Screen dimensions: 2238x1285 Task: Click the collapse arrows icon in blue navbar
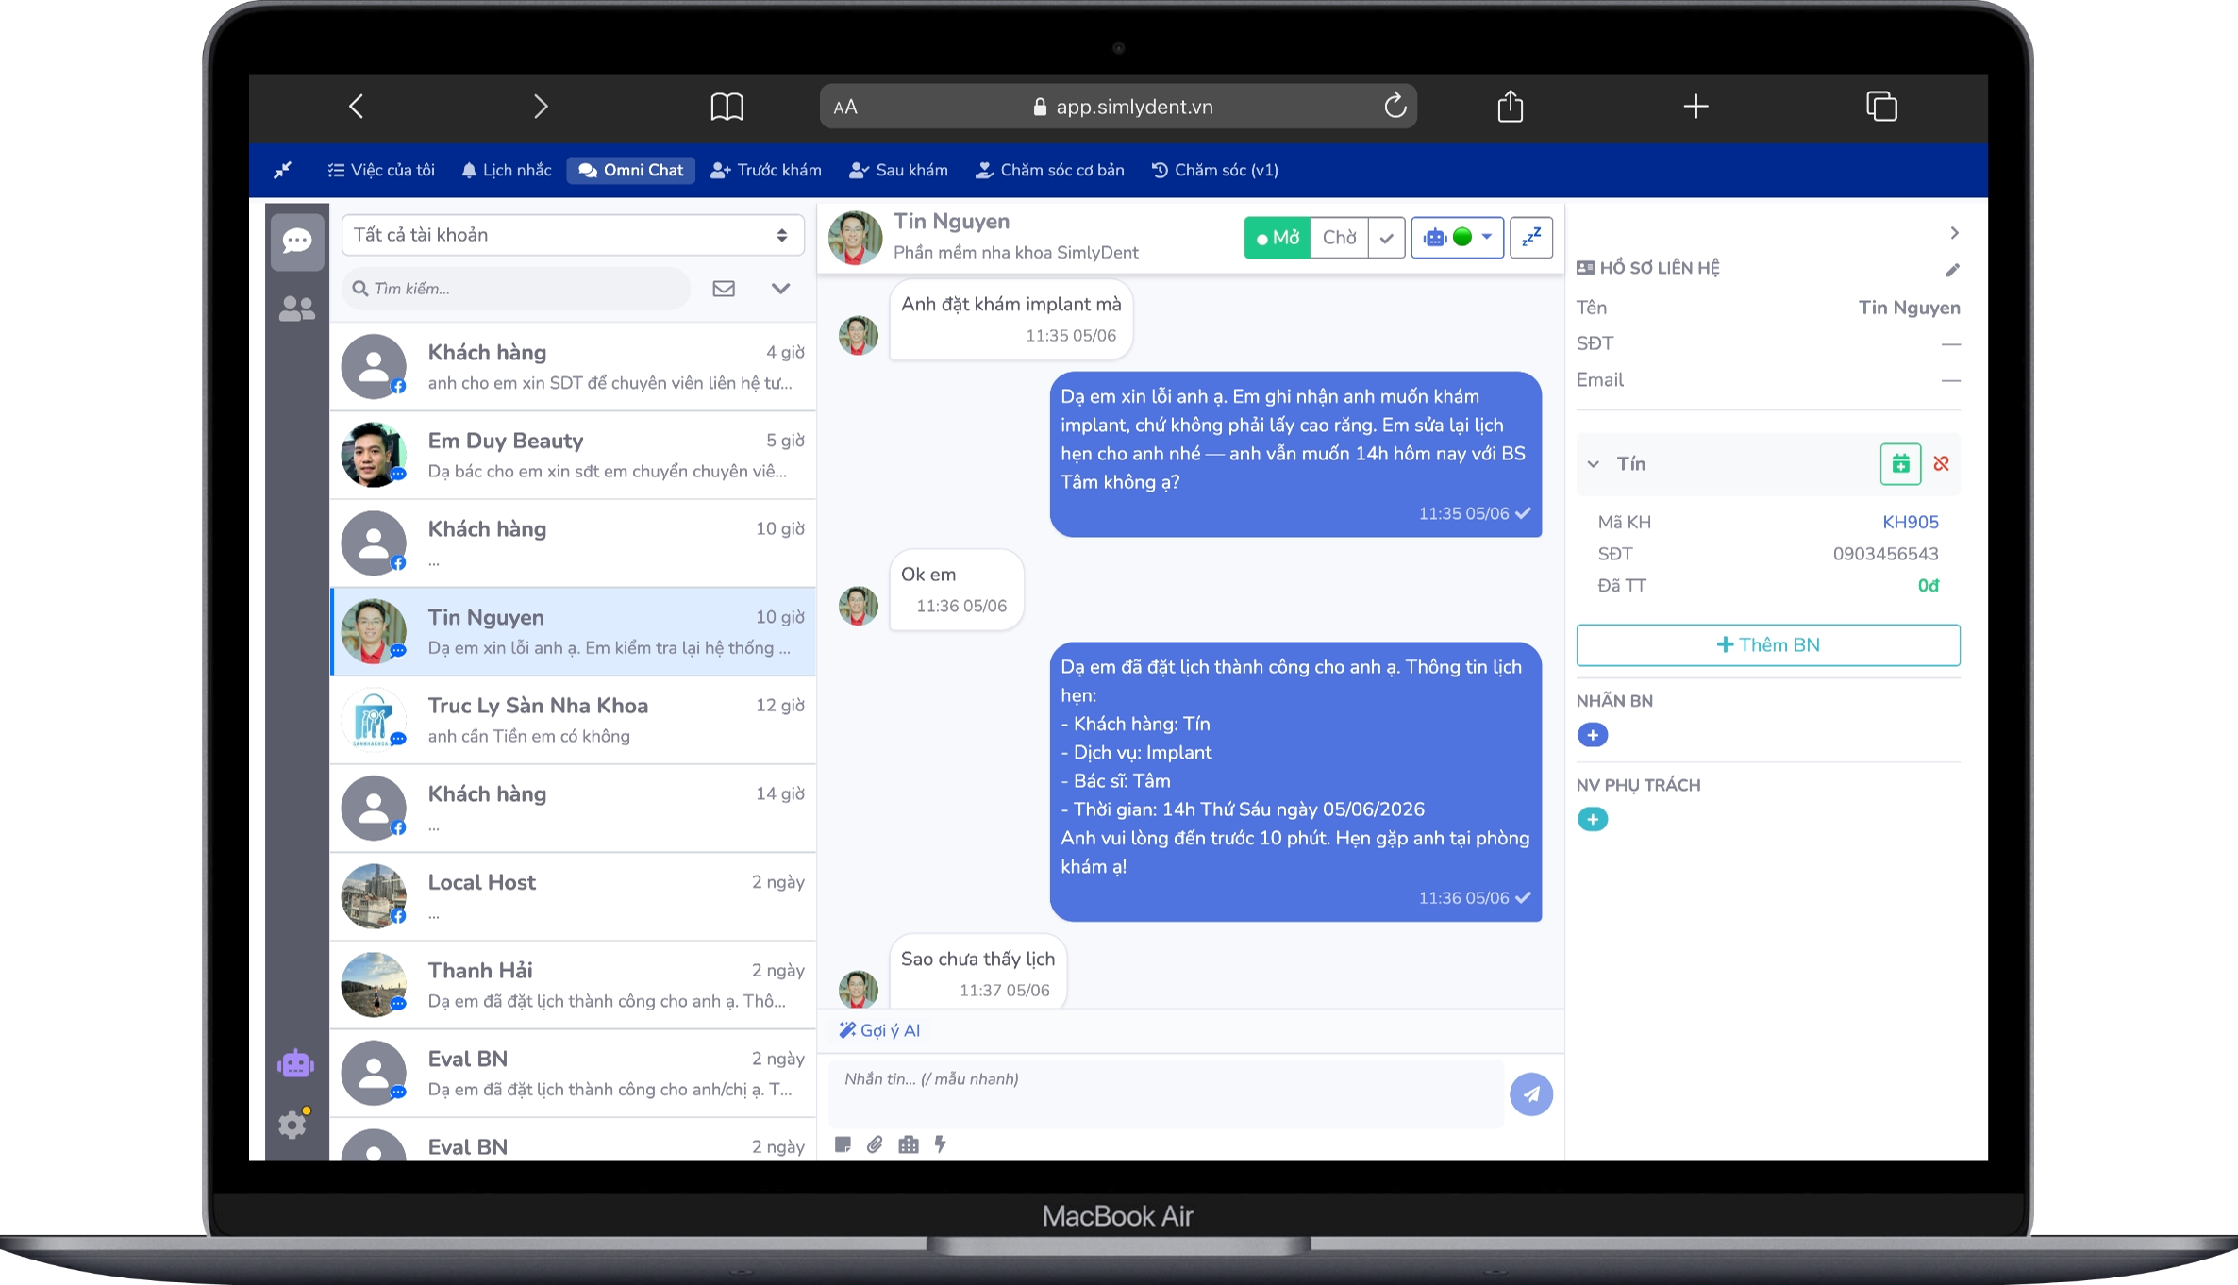pos(282,170)
